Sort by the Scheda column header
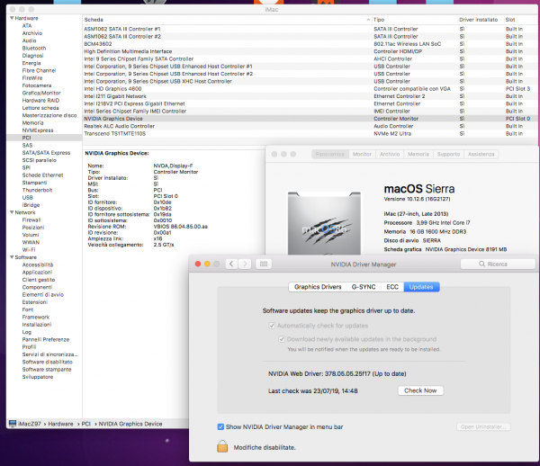 (228, 20)
